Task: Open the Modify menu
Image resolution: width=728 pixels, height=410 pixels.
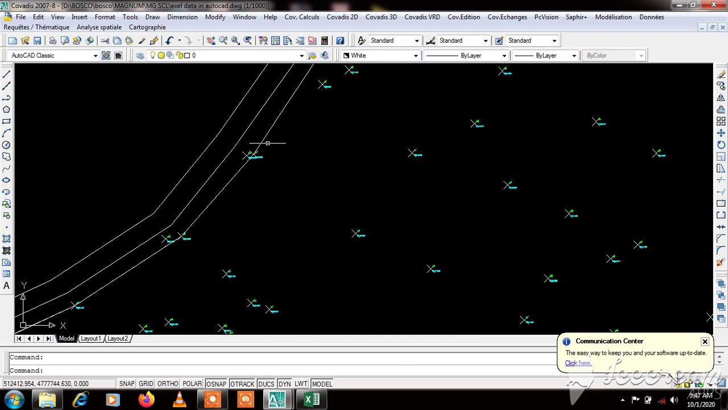Action: [x=215, y=17]
